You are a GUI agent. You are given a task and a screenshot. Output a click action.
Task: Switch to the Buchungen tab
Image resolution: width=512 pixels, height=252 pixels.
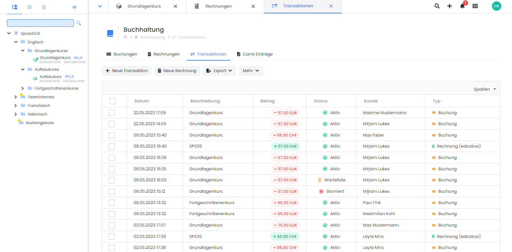tap(122, 54)
